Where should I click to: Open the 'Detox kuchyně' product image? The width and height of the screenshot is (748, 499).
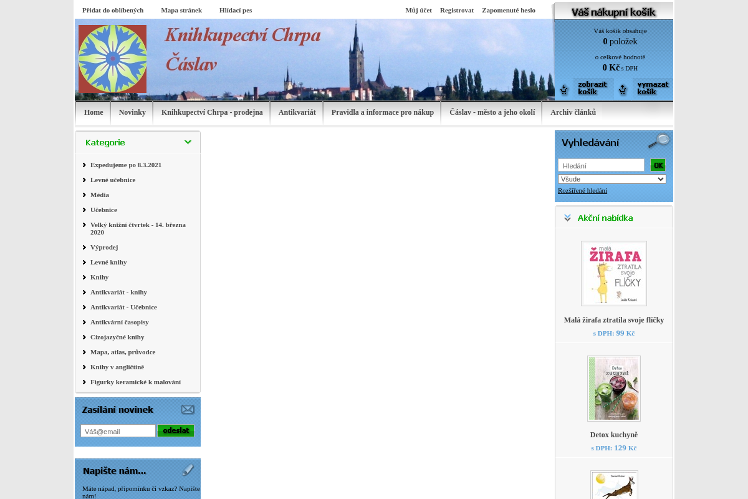(x=613, y=388)
